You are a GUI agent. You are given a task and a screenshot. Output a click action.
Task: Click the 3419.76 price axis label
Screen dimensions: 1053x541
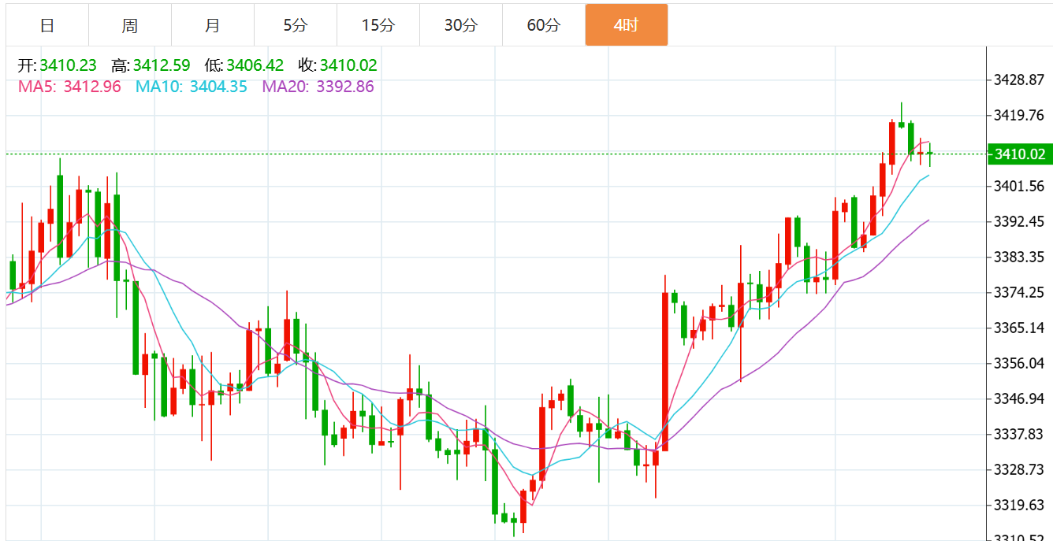point(1019,116)
